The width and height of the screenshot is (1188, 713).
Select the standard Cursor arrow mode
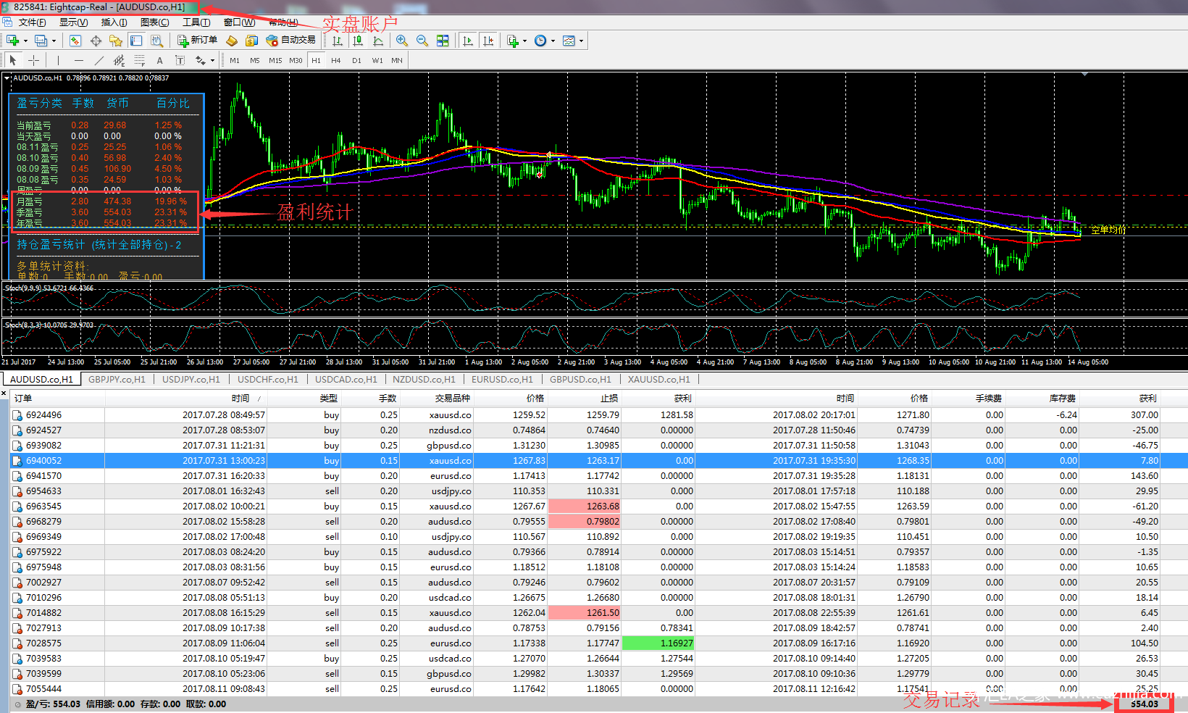click(x=12, y=61)
